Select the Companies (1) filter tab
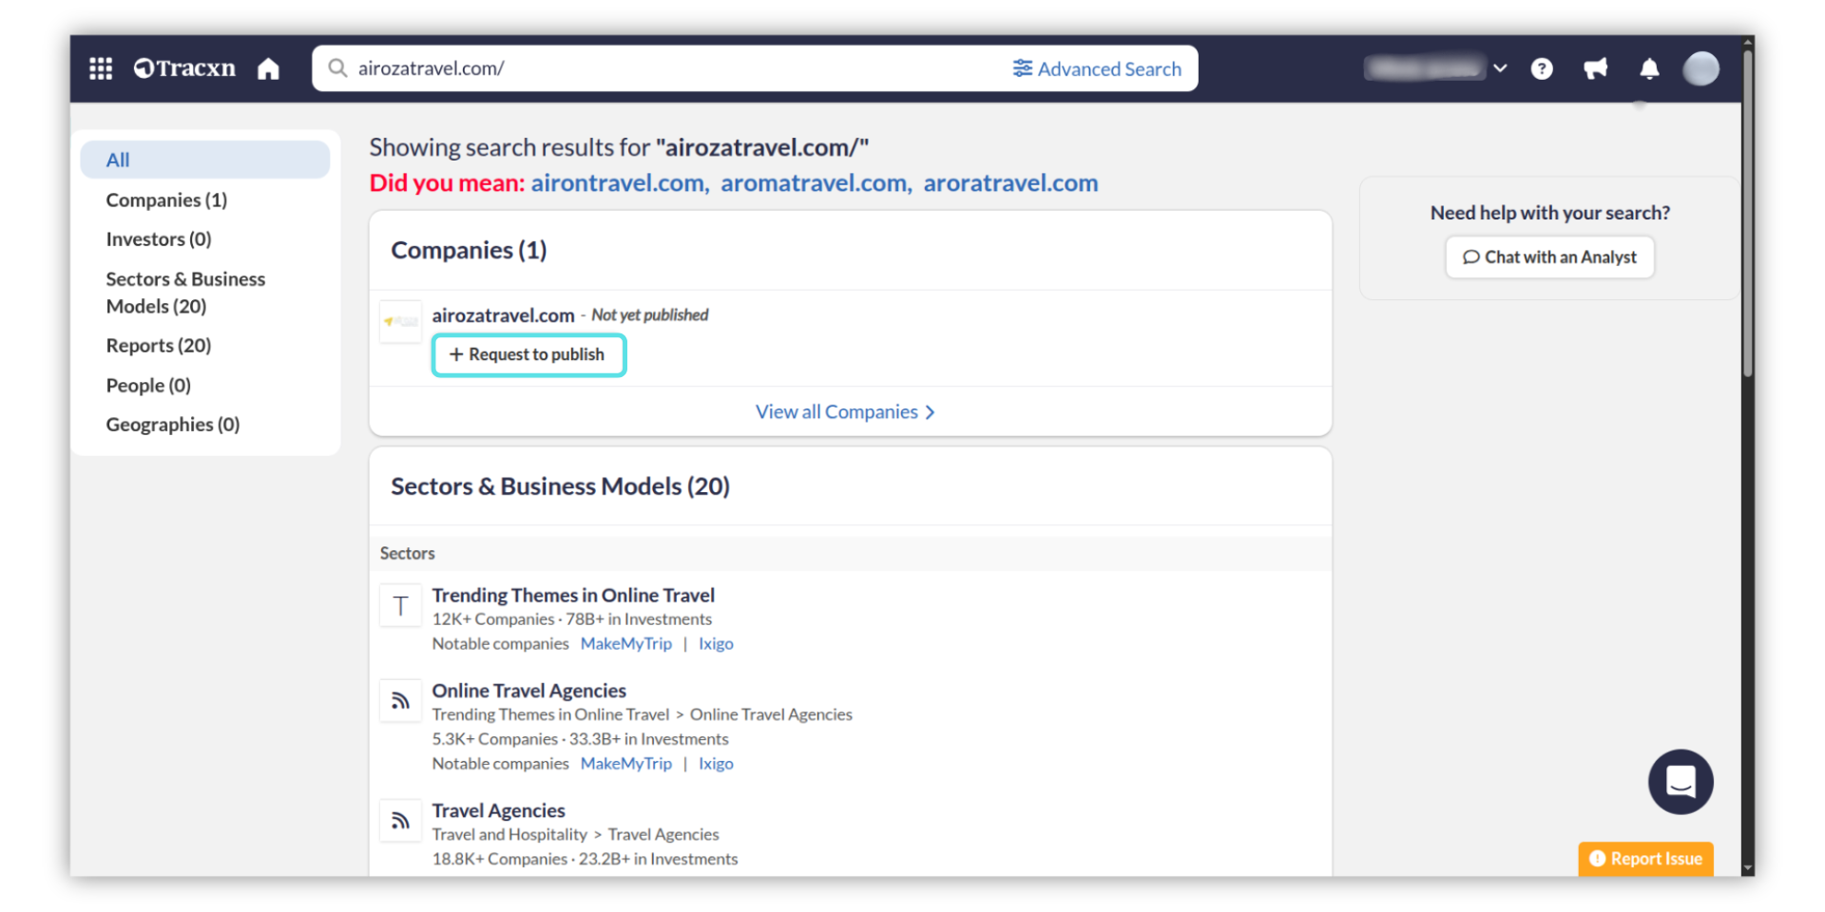 (x=166, y=200)
